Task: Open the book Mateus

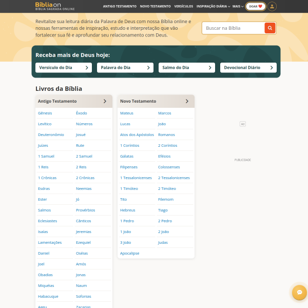Action: tap(127, 113)
